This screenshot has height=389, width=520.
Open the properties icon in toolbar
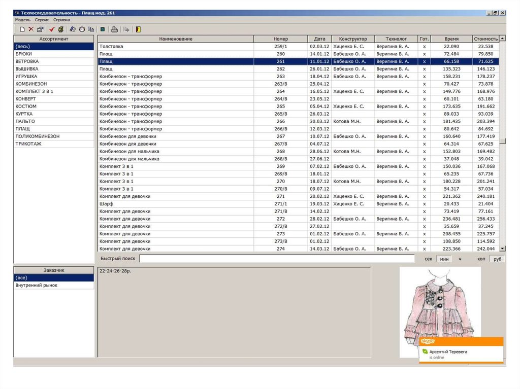point(40,29)
